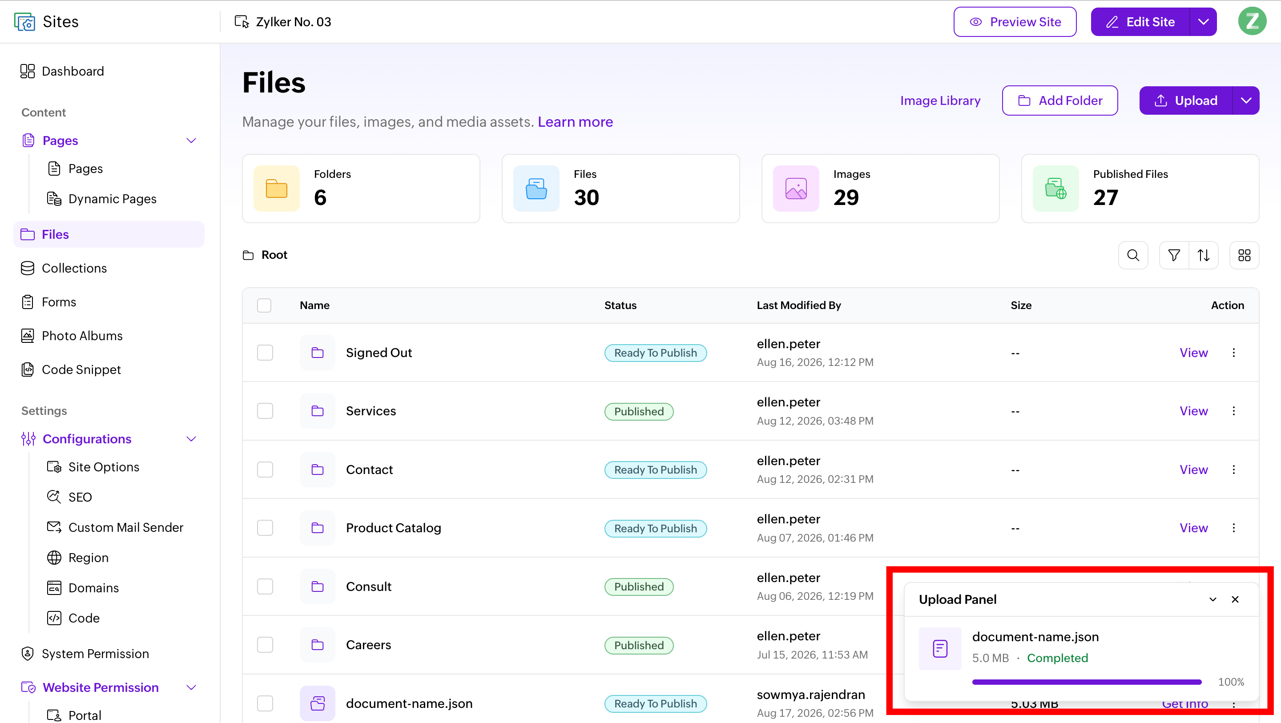Click the Preview Site button
The image size is (1281, 723).
(1015, 22)
